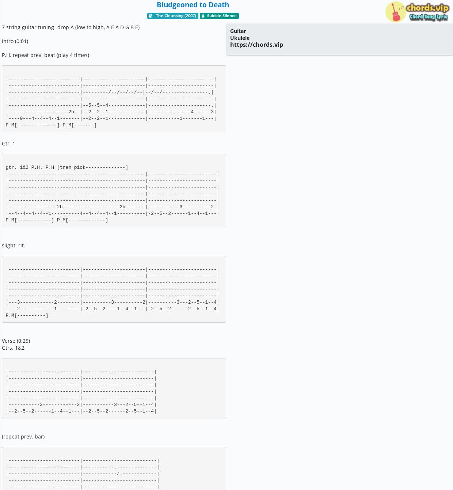Click the chords.vip wordmark in header

(427, 8)
